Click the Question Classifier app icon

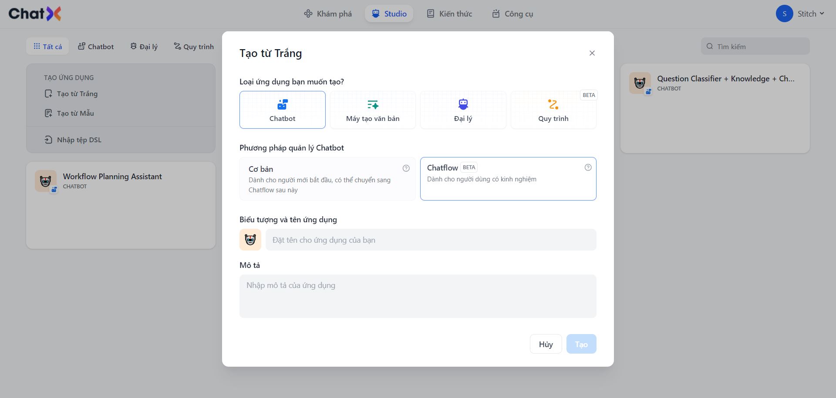[640, 83]
